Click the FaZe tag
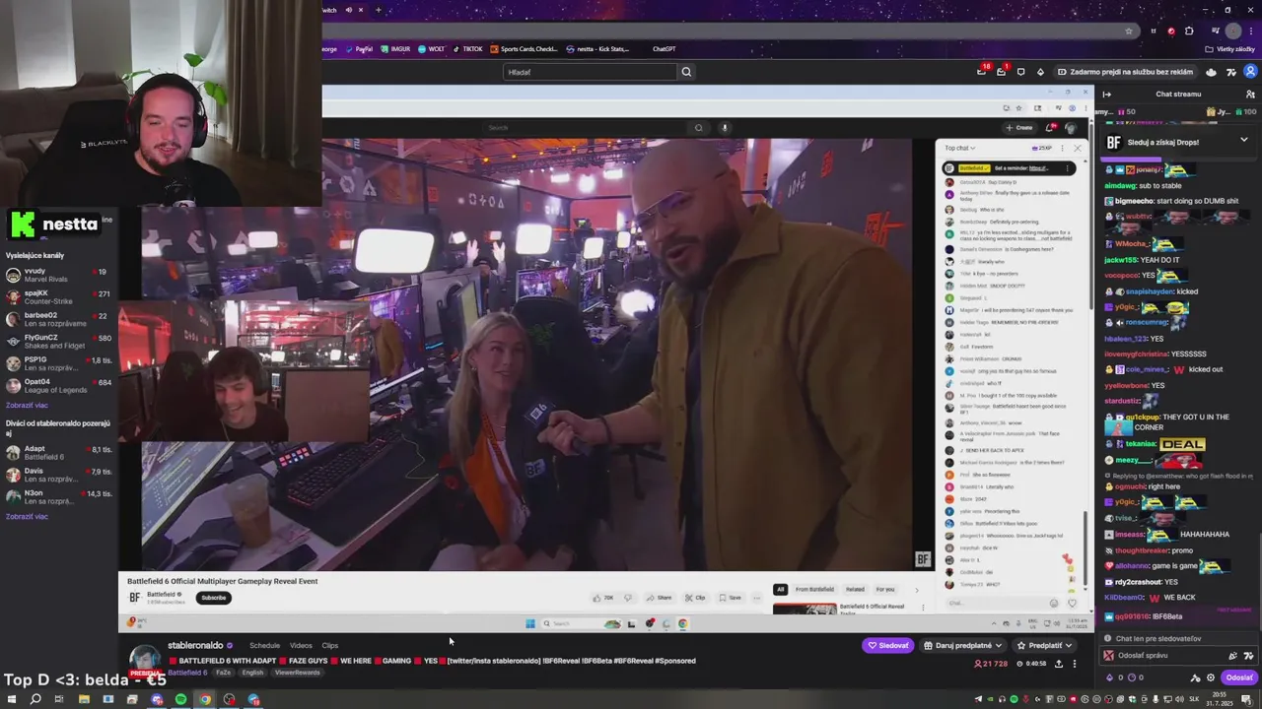This screenshot has height=709, width=1262. [223, 673]
